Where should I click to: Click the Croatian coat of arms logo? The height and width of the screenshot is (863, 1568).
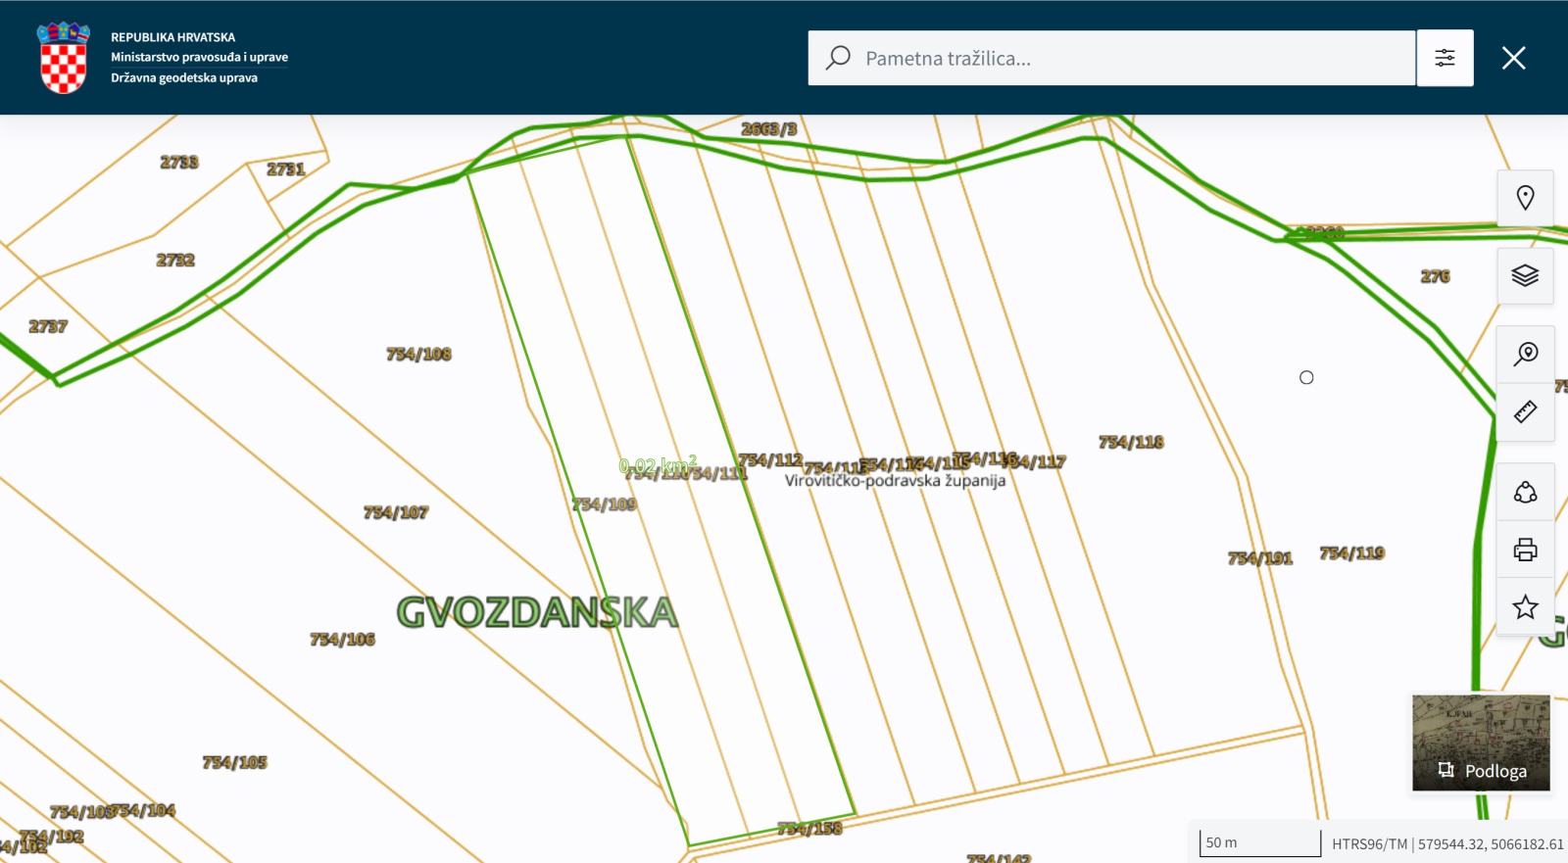click(x=63, y=58)
